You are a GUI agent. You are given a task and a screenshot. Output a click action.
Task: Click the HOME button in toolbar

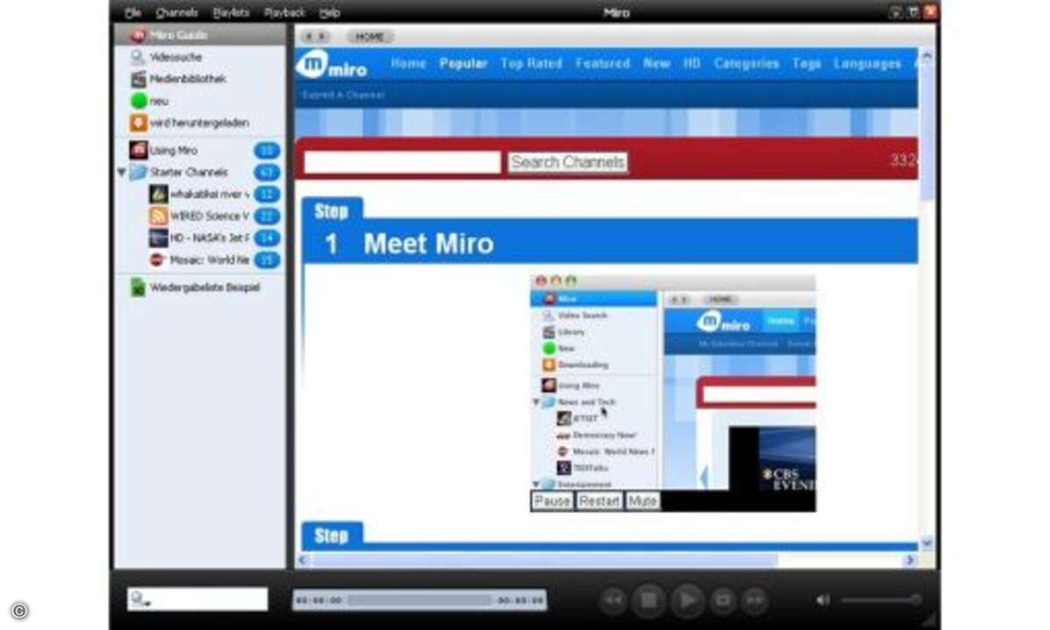click(x=370, y=37)
